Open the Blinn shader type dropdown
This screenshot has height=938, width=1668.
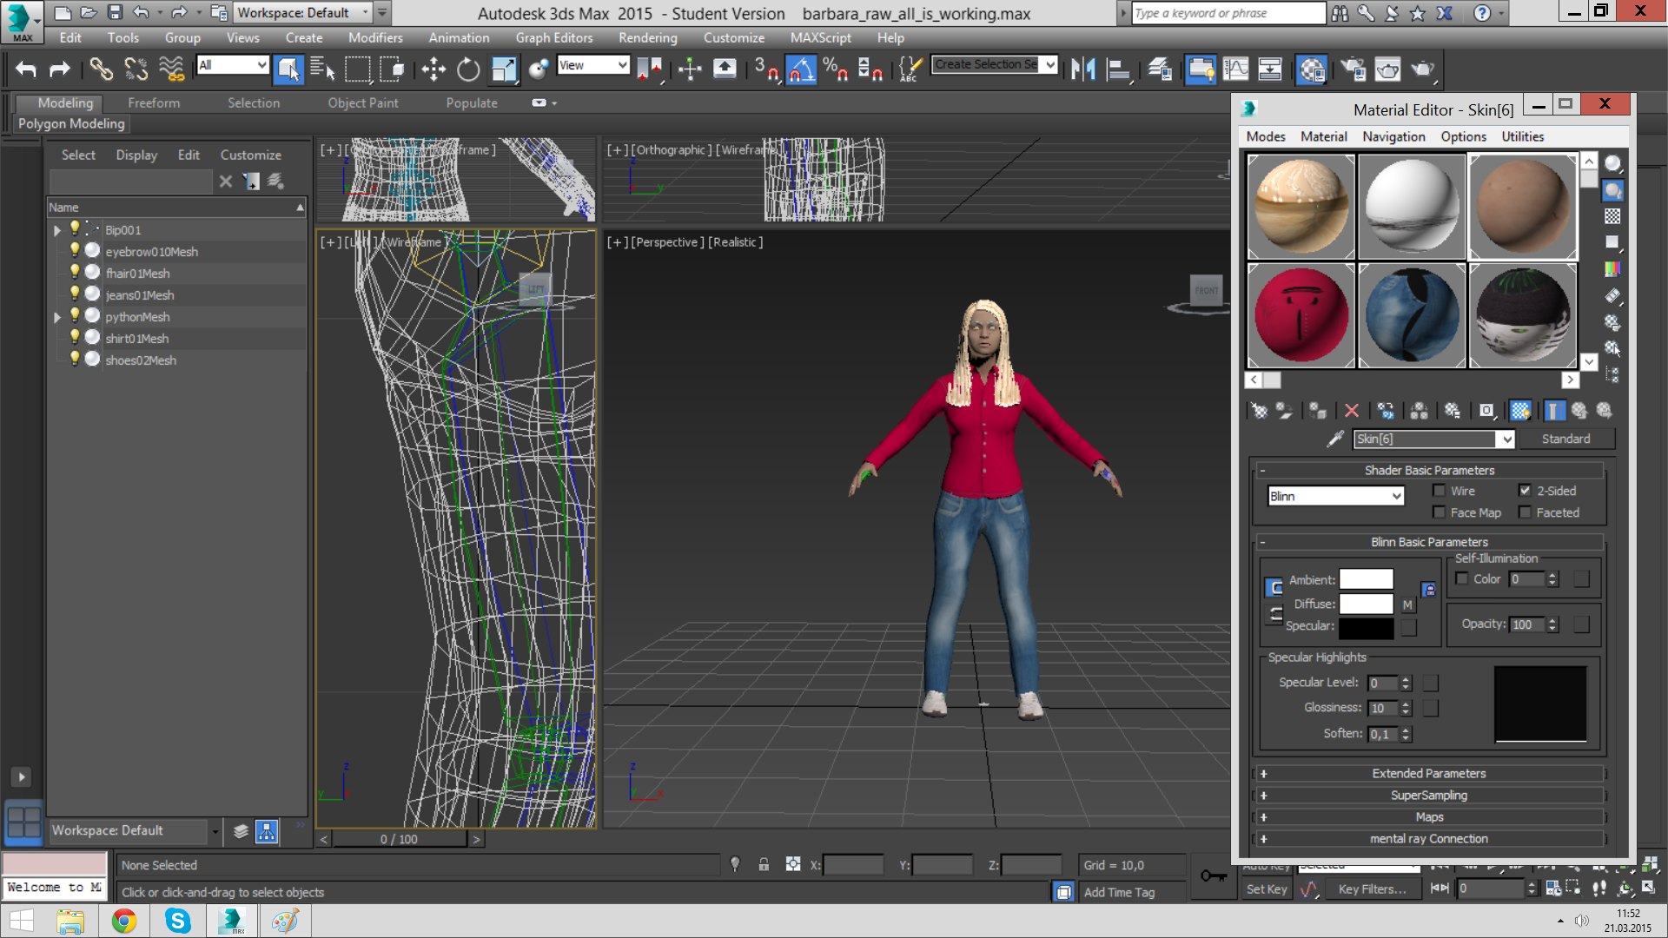pyautogui.click(x=1396, y=496)
